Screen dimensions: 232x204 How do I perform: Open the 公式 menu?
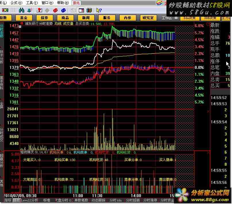[x=16, y=3]
